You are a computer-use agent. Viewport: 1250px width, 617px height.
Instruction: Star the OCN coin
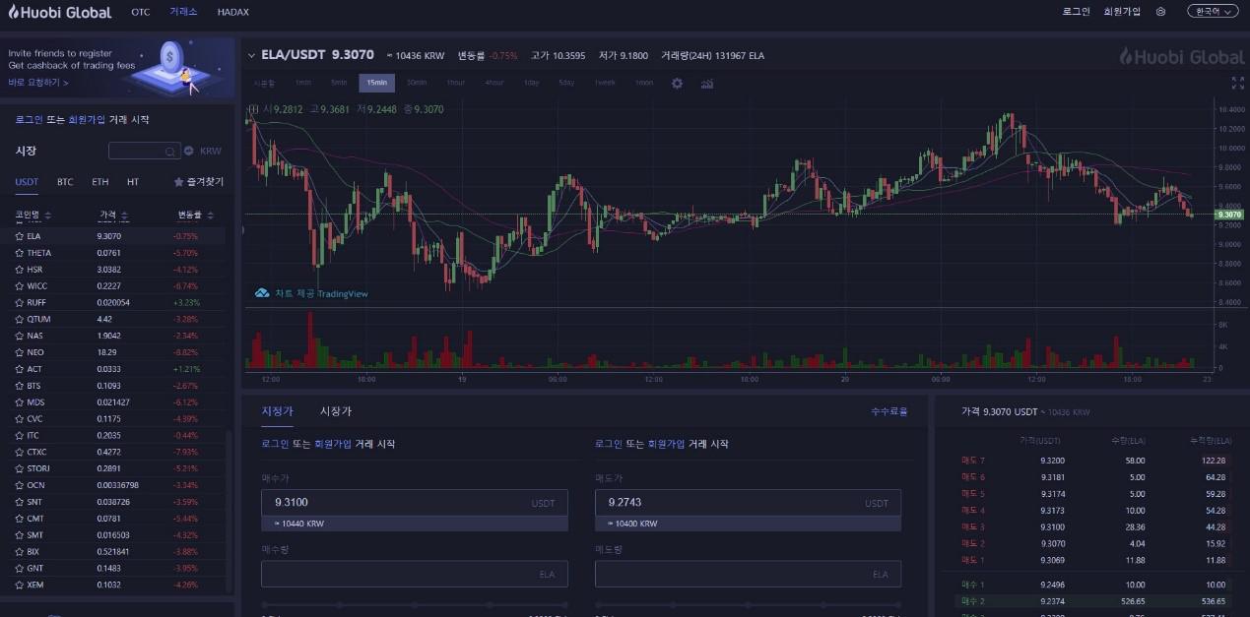19,485
